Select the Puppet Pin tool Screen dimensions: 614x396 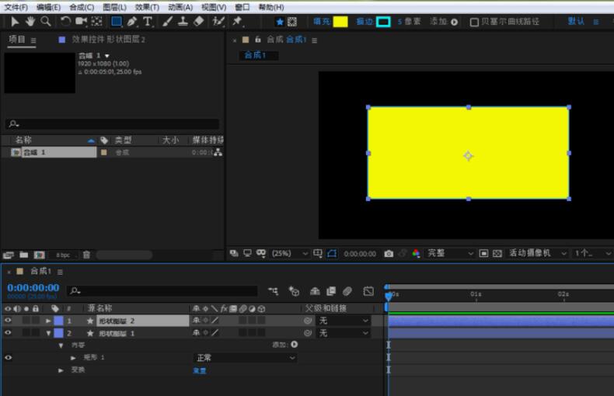(237, 22)
